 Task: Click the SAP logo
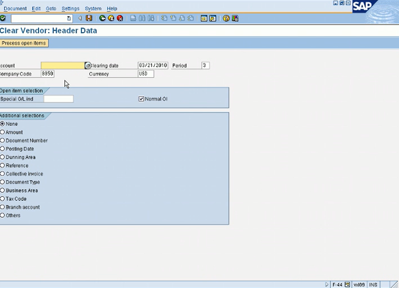click(x=363, y=6)
